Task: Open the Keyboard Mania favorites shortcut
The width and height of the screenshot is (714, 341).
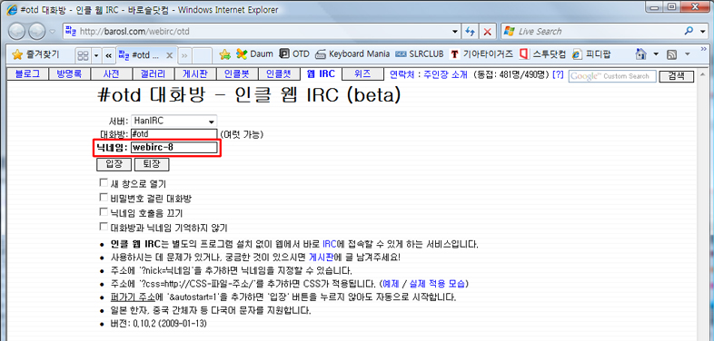Action: coord(352,54)
